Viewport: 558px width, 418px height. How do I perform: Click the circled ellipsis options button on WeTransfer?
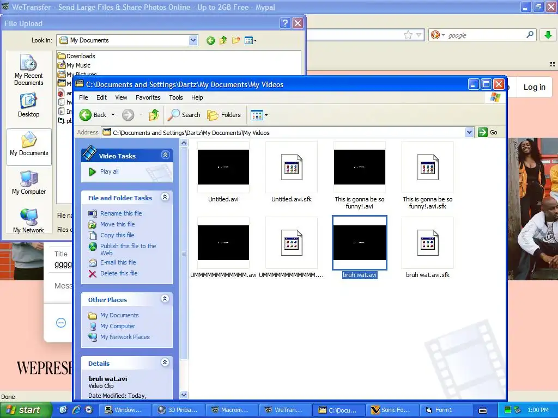click(x=61, y=323)
